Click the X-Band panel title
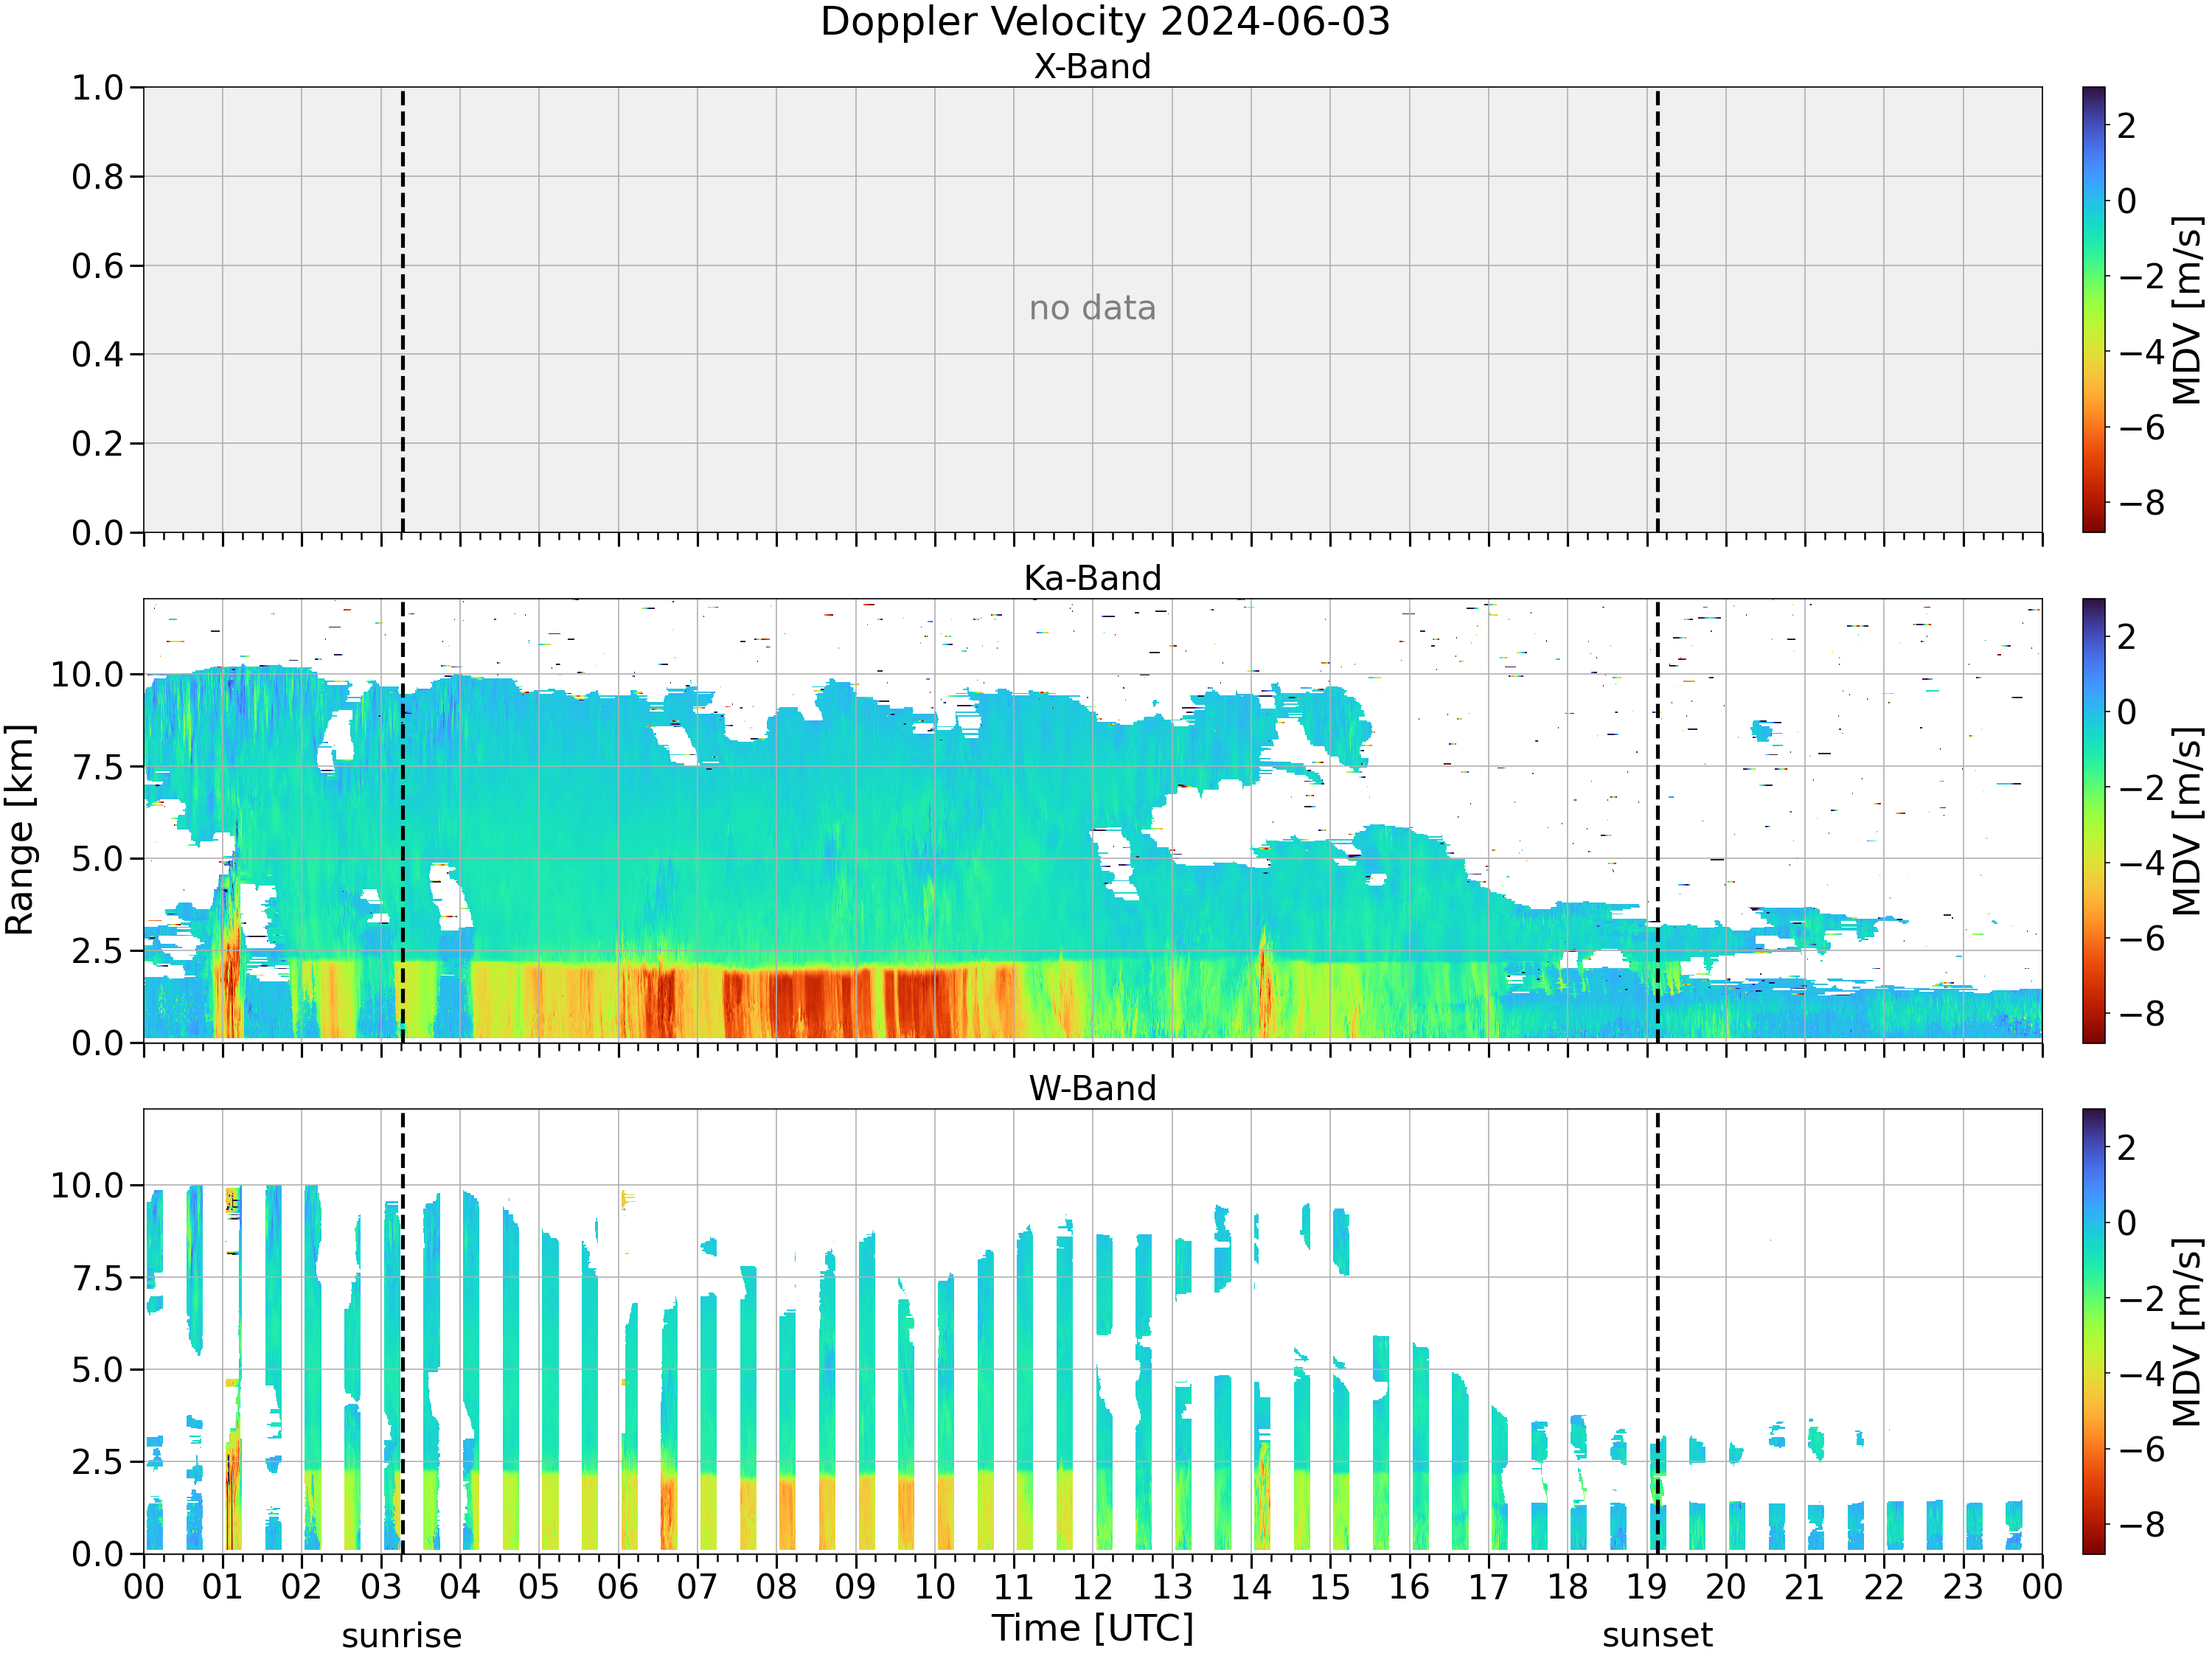 [1092, 66]
